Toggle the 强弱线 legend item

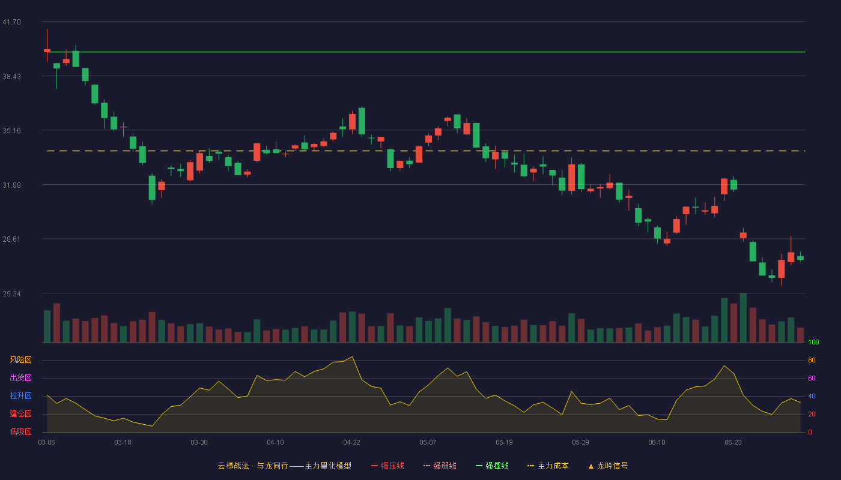pyautogui.click(x=440, y=466)
